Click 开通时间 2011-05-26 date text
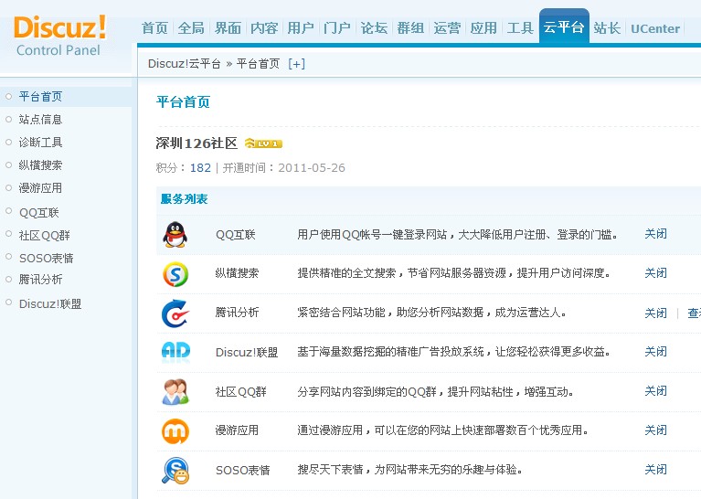The image size is (701, 499). point(284,167)
